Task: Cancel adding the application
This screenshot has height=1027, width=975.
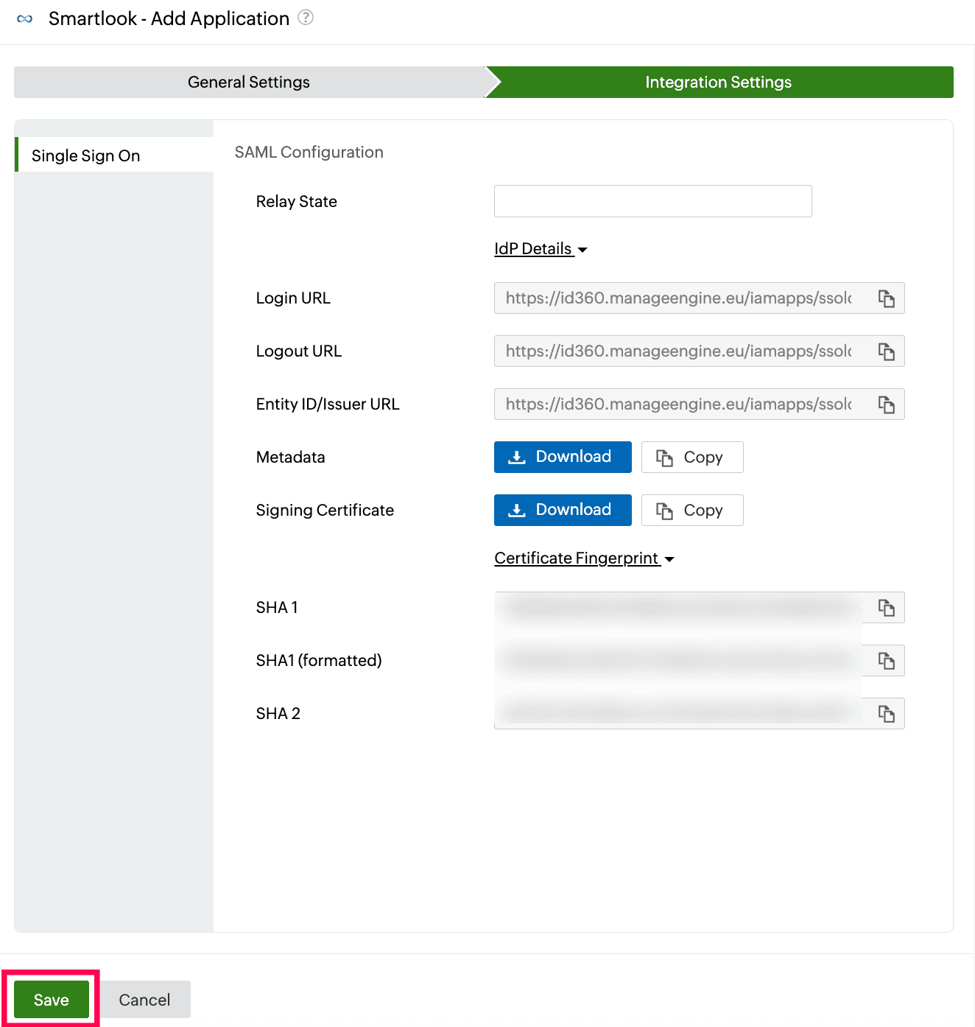Action: (144, 999)
